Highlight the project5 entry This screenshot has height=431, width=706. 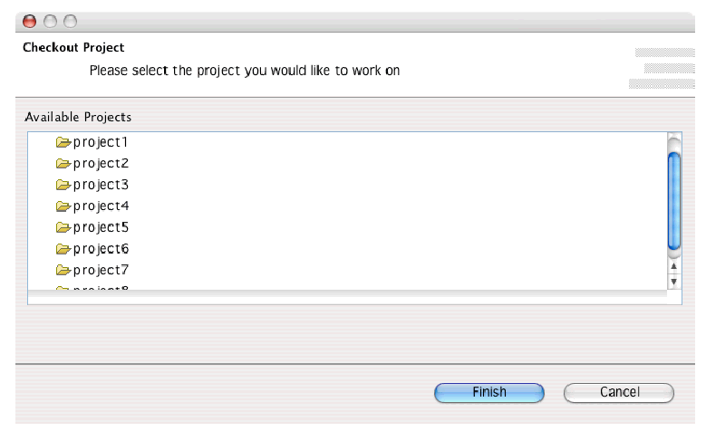tap(102, 226)
